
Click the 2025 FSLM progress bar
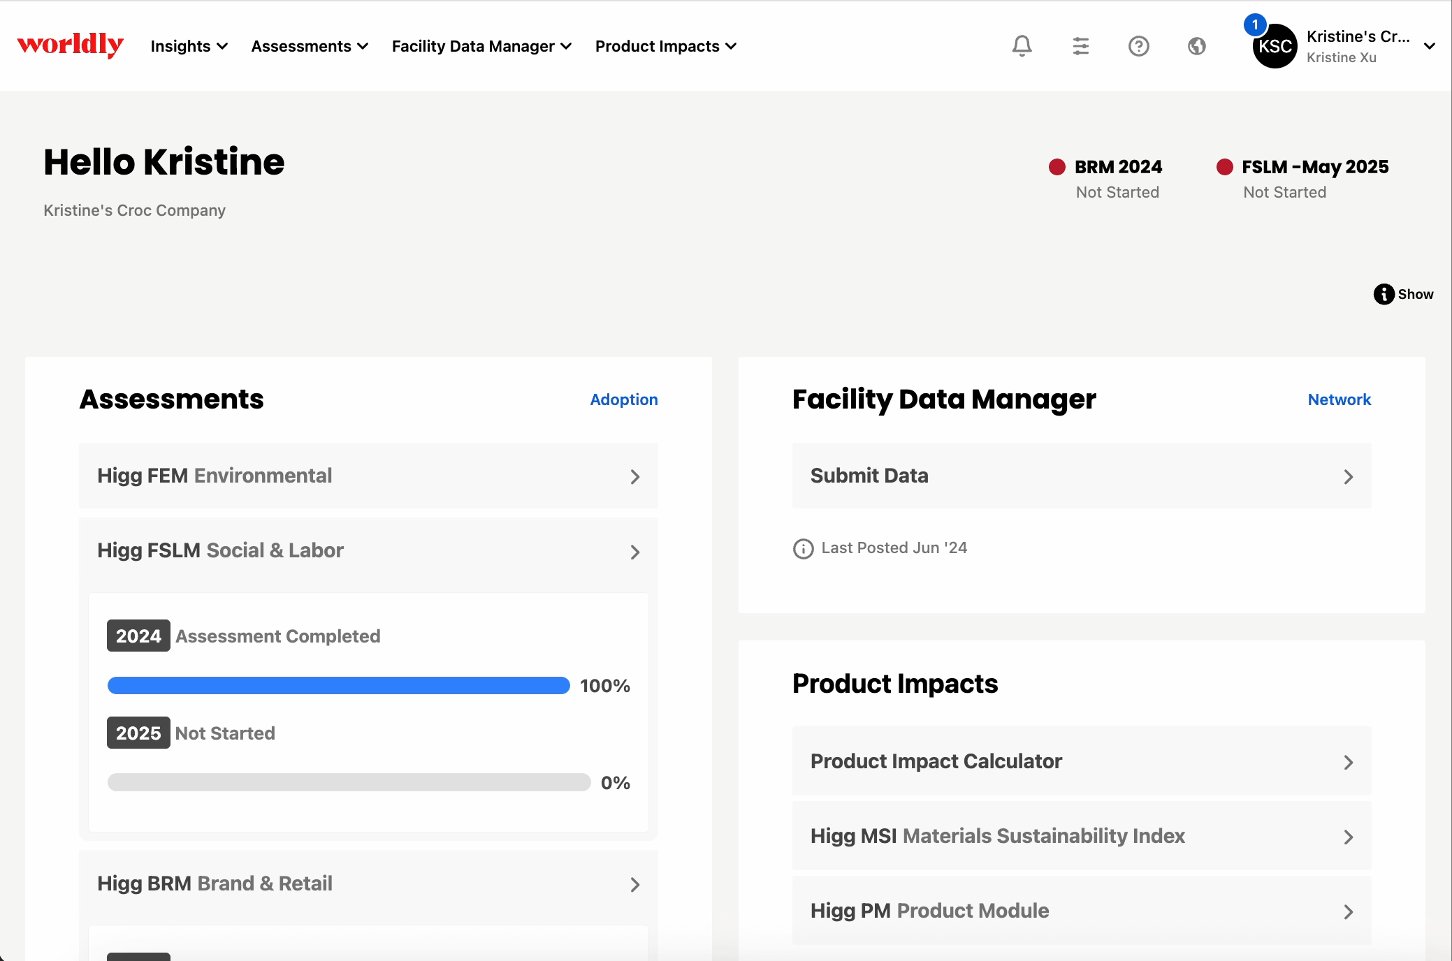point(349,782)
